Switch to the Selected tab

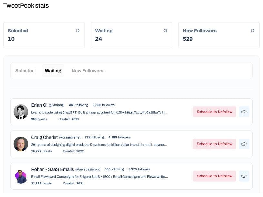tap(25, 71)
